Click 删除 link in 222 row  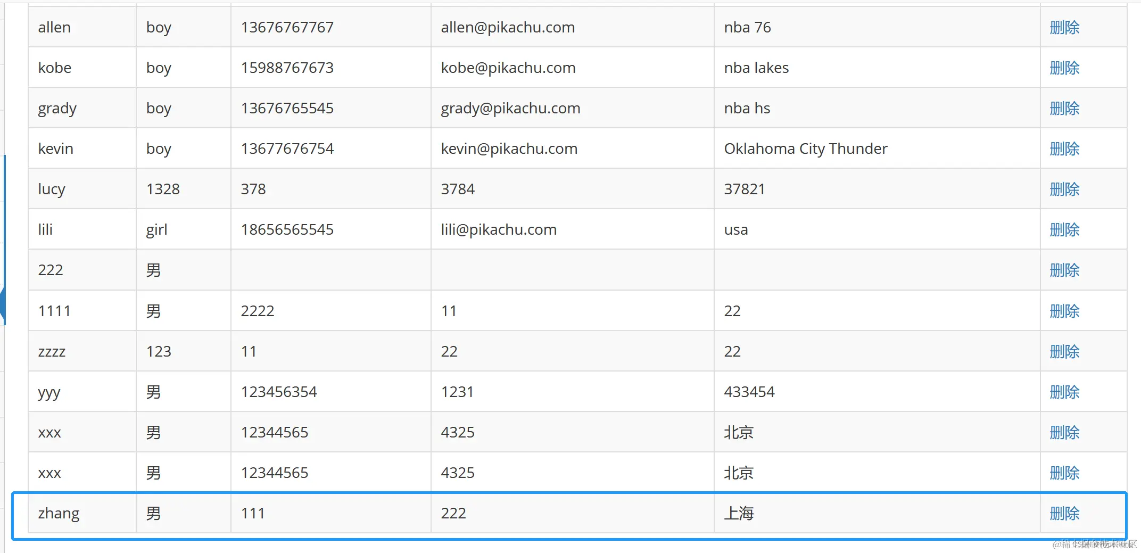point(1064,270)
